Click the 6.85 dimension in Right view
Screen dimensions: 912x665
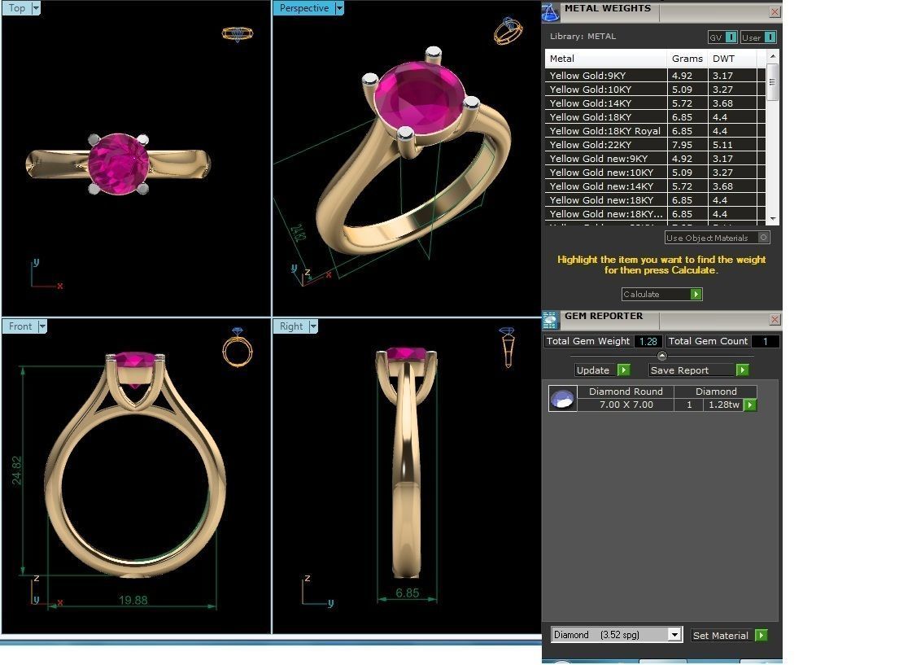click(407, 593)
